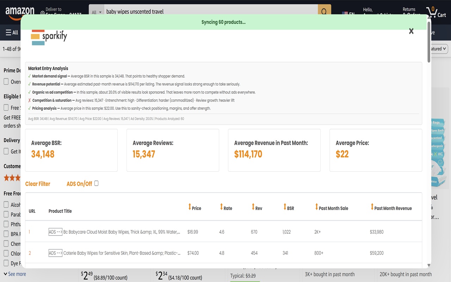Click ADS badge on Coterie row
Screen dimensions: 451x282
click(x=55, y=253)
